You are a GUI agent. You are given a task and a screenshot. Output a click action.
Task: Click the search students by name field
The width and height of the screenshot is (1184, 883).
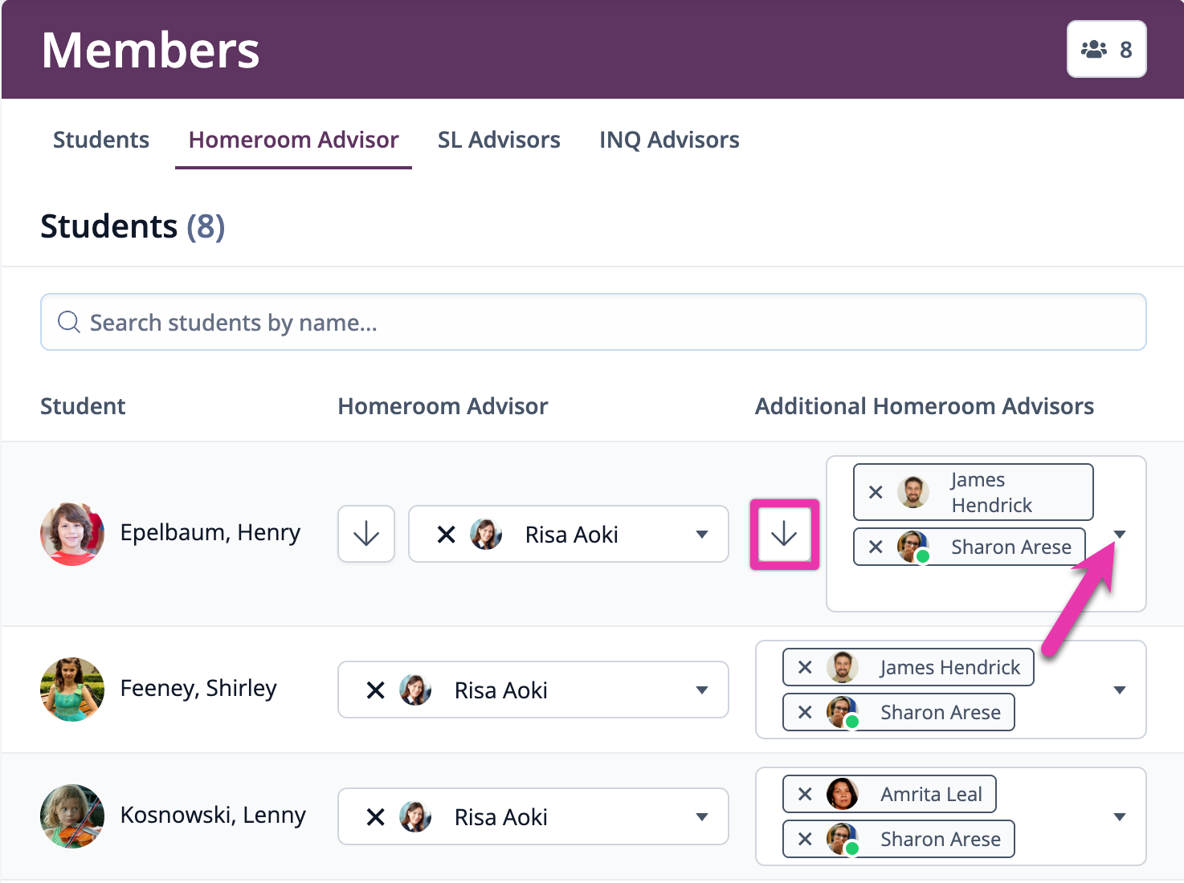593,322
